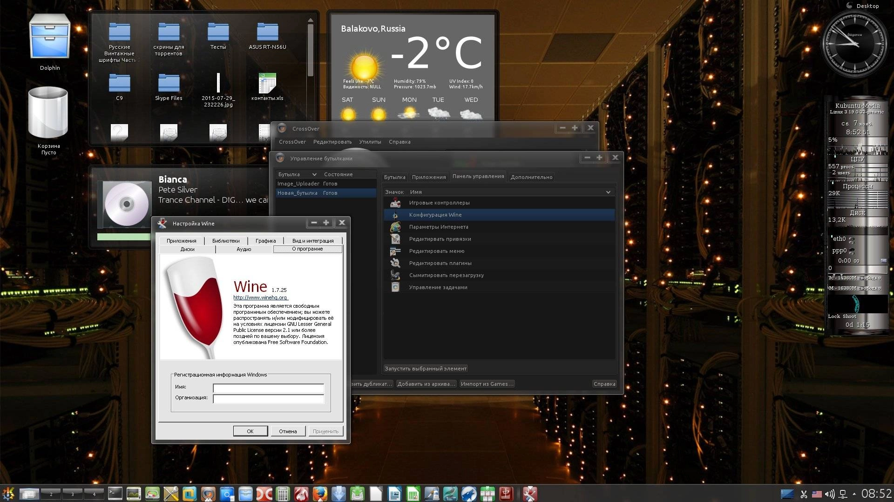
Task: Open the Утилиты menu in CrossOver
Action: pos(370,142)
